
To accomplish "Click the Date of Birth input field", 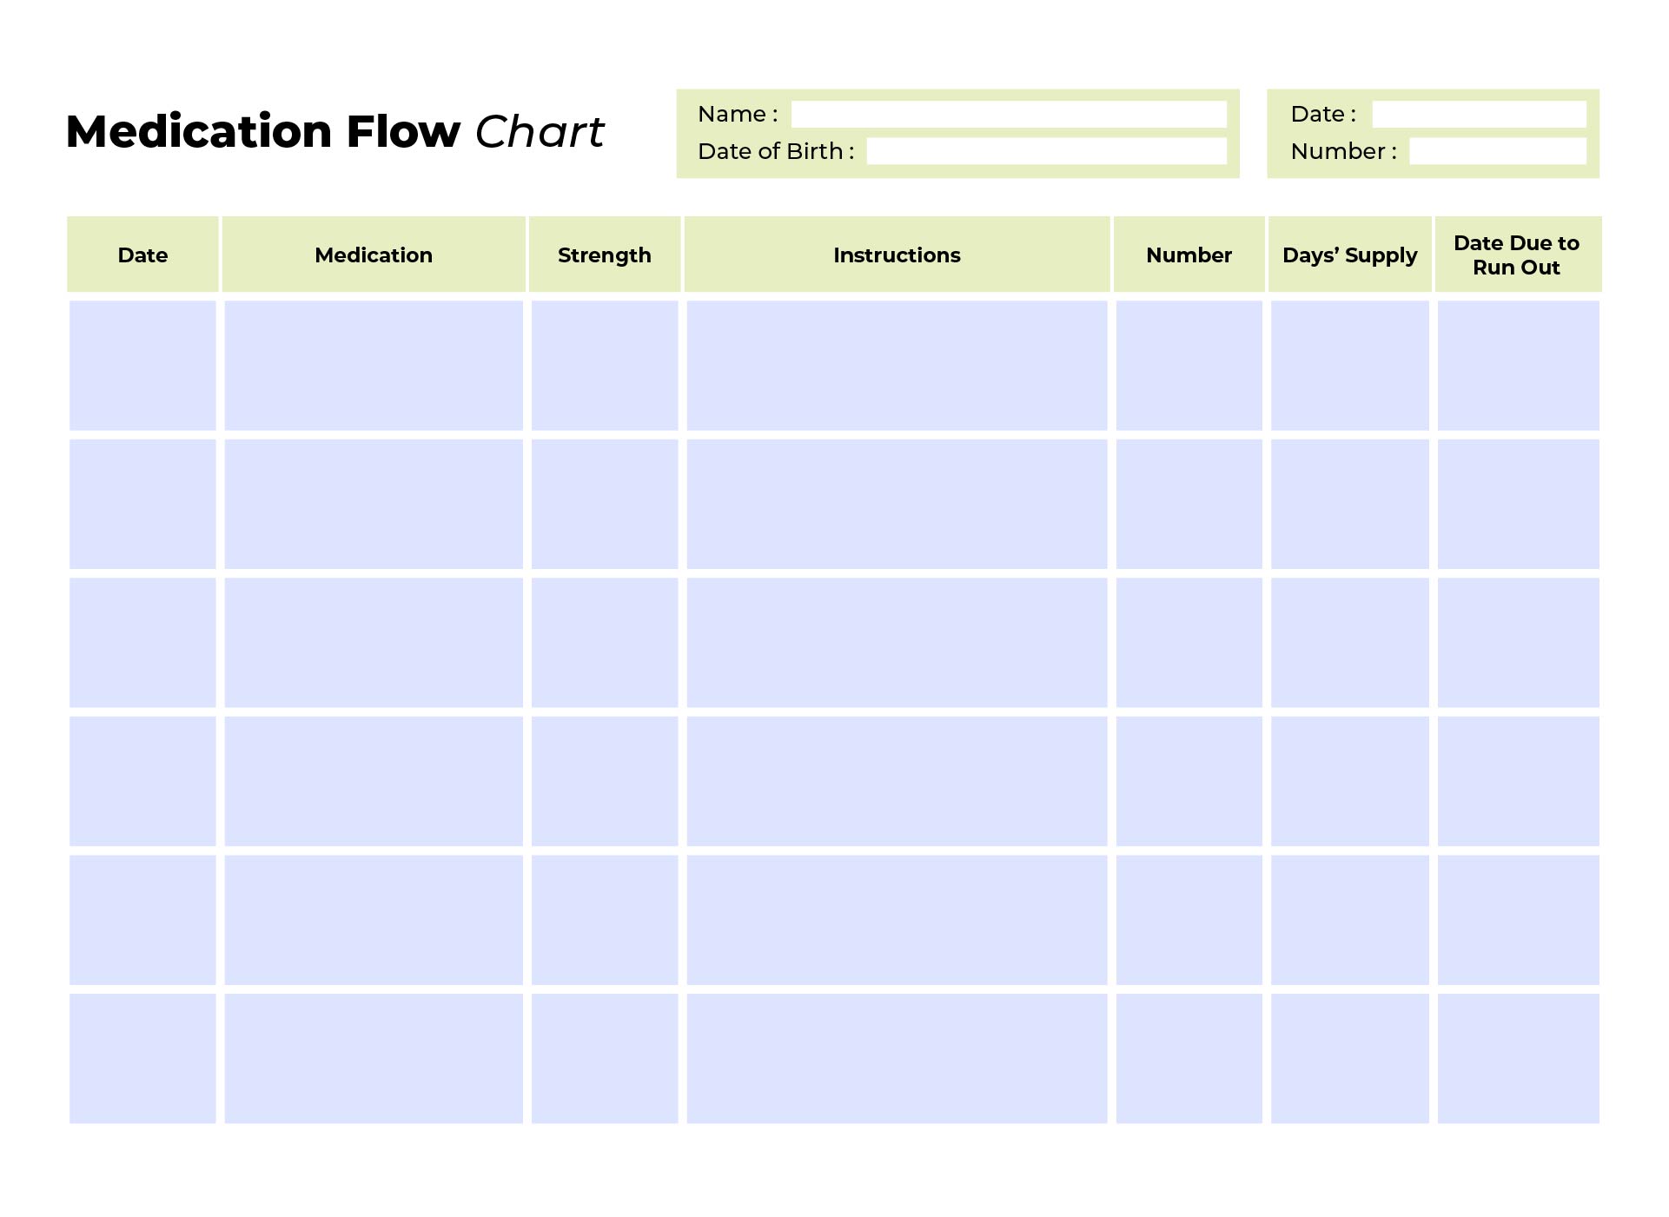I will tap(1046, 151).
